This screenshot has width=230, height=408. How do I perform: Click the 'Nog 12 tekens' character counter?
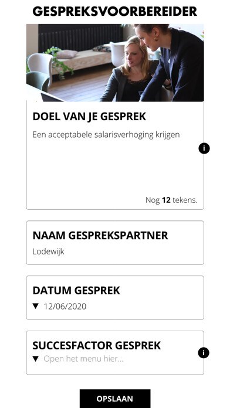(x=171, y=200)
